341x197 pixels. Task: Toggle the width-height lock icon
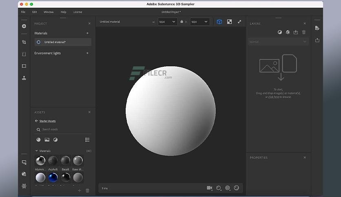pos(182,22)
